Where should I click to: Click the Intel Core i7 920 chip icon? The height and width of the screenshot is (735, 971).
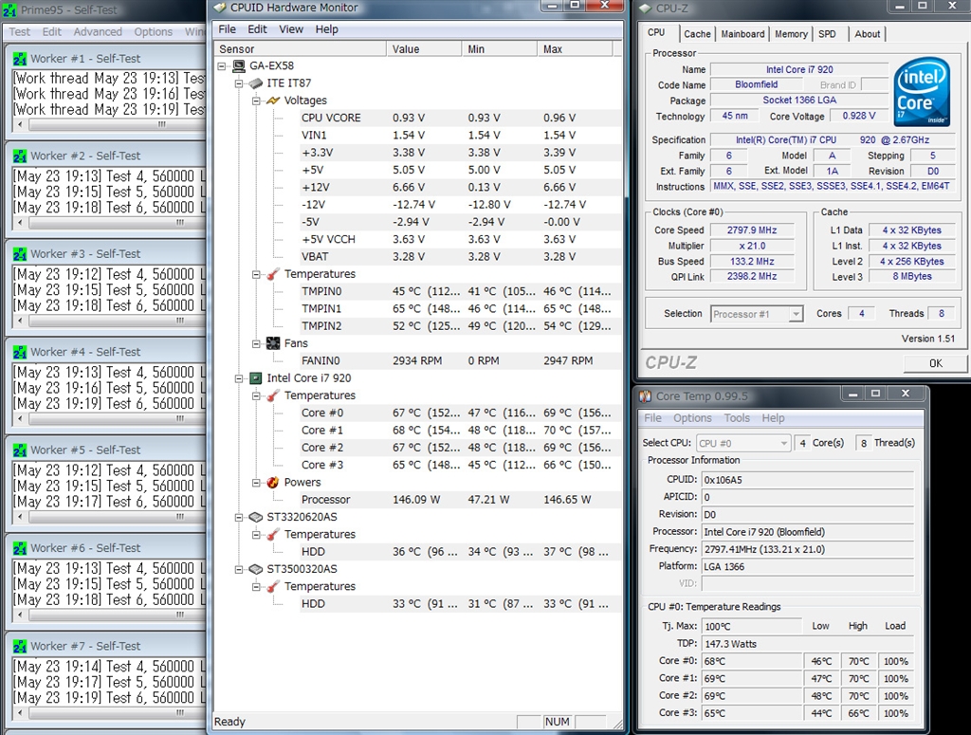click(256, 378)
